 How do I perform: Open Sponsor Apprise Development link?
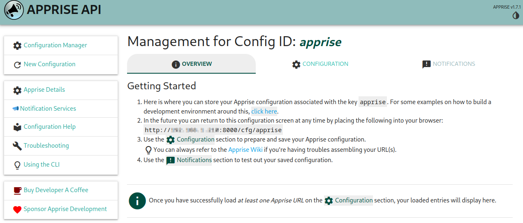[65, 209]
